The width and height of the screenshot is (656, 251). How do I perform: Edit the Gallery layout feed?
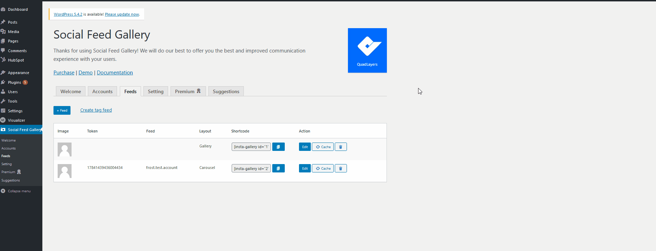[305, 147]
